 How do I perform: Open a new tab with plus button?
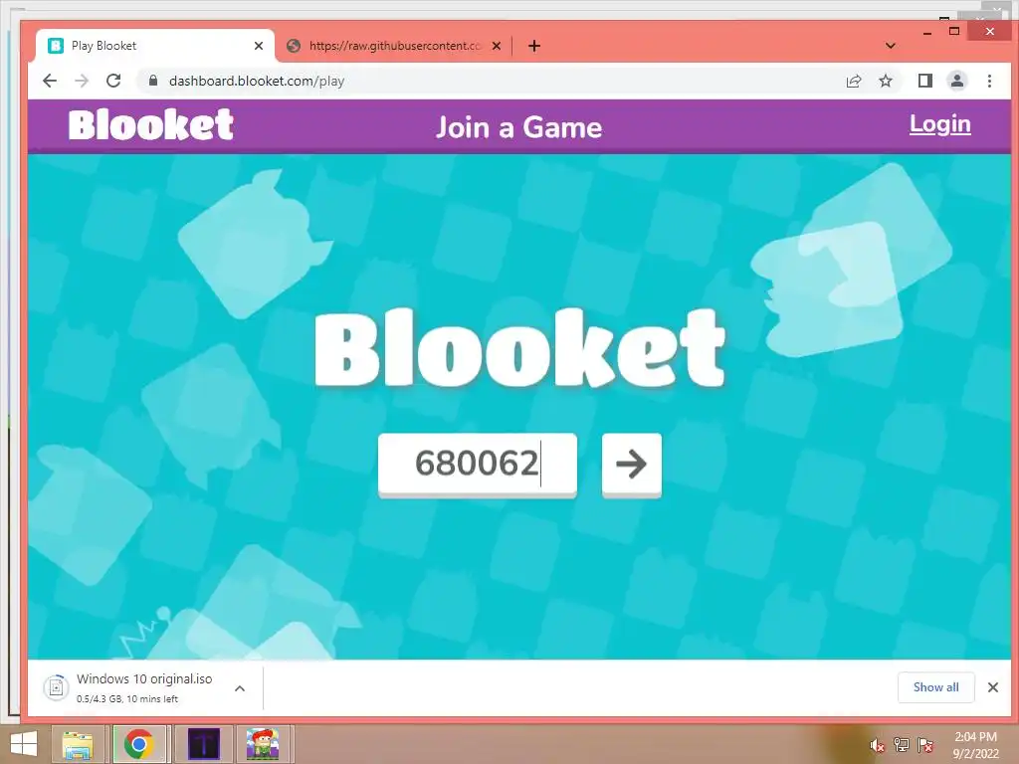tap(534, 46)
